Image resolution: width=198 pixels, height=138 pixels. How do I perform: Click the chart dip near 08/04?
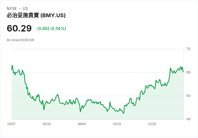80,111
